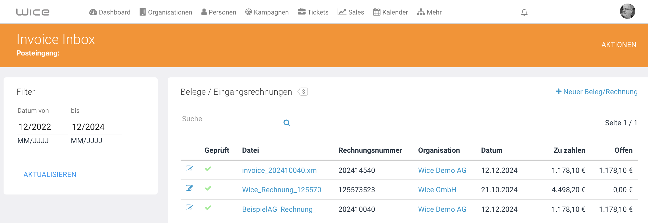Image resolution: width=648 pixels, height=223 pixels.
Task: Open file invoice_202410040.xm
Action: coord(279,170)
